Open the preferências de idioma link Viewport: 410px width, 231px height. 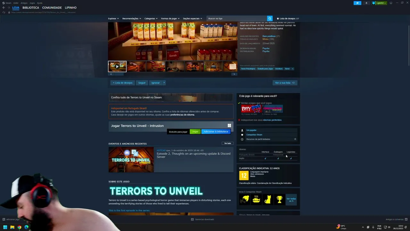point(182,115)
